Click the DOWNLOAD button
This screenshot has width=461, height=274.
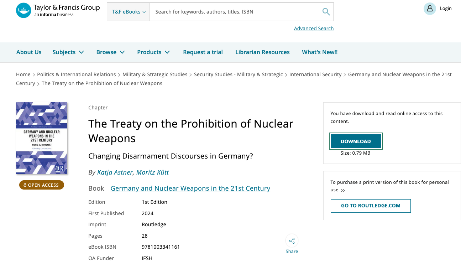pos(356,141)
